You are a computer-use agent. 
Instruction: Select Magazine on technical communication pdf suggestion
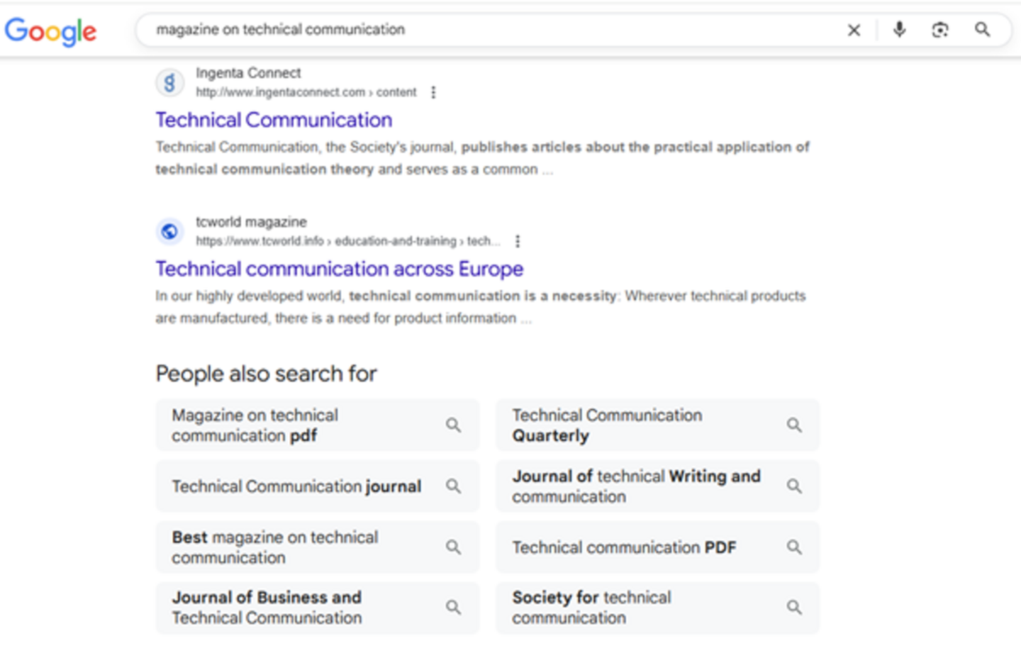(x=317, y=425)
